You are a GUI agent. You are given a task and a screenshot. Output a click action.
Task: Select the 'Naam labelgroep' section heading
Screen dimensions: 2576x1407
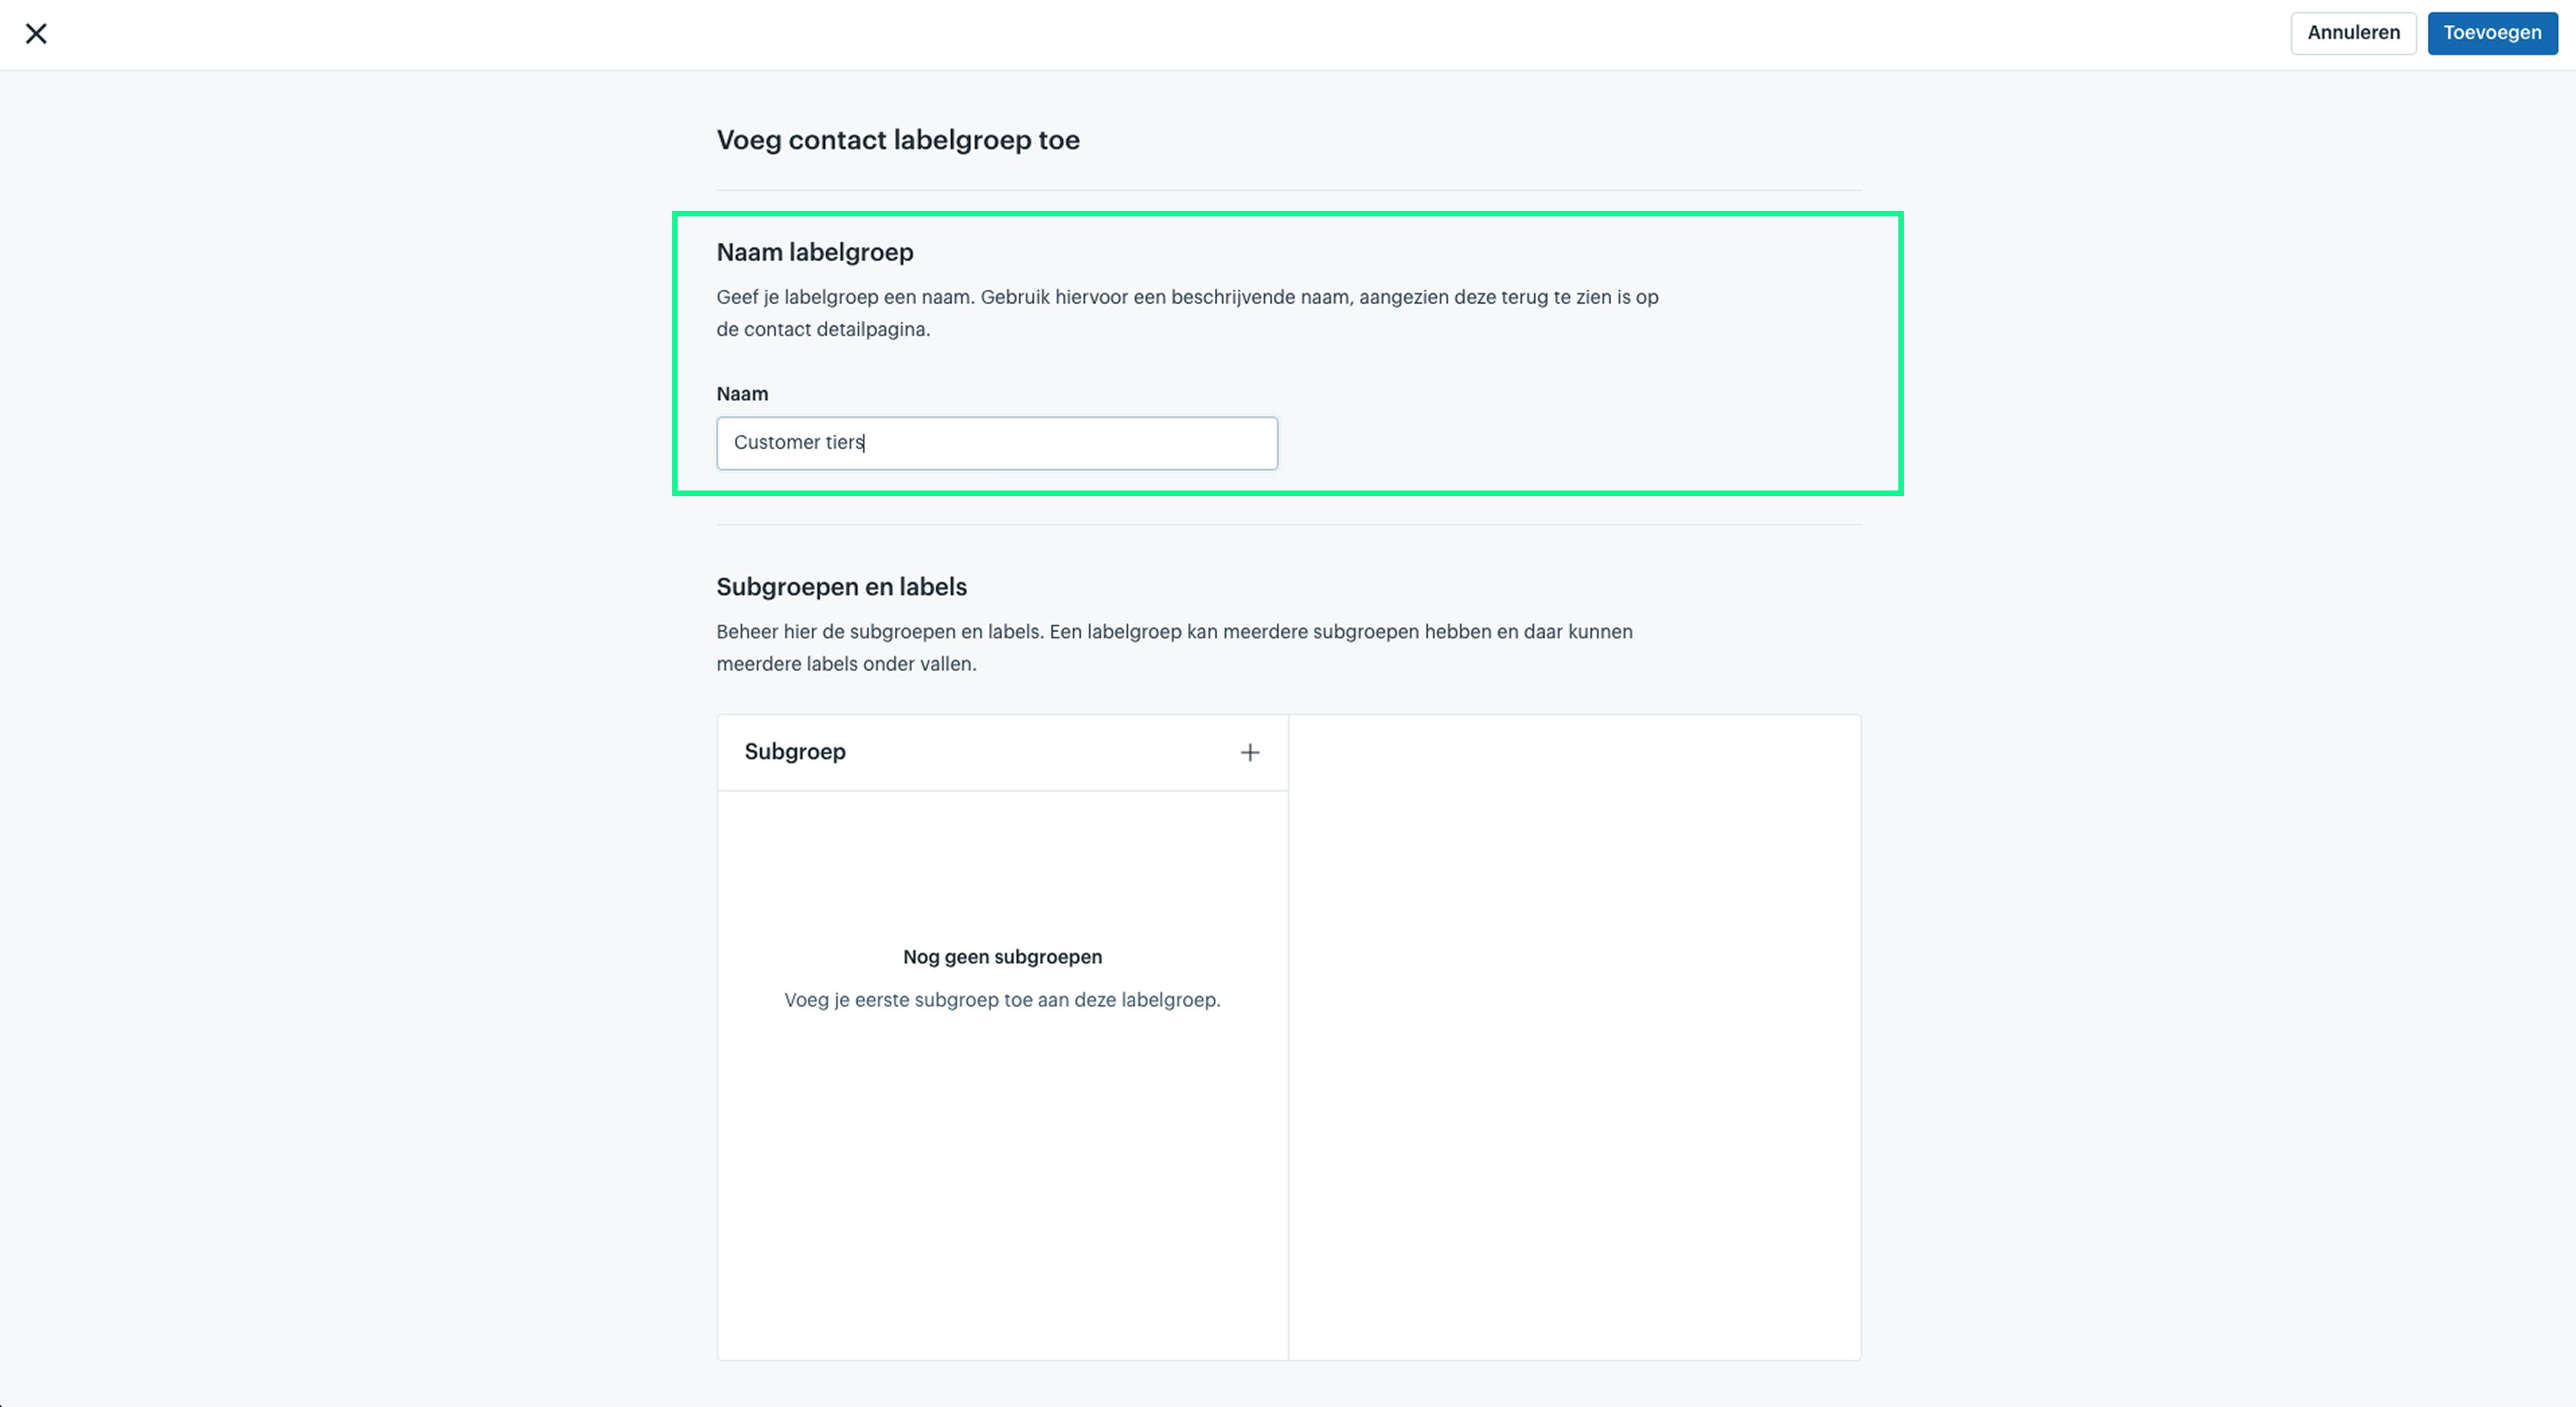(815, 252)
